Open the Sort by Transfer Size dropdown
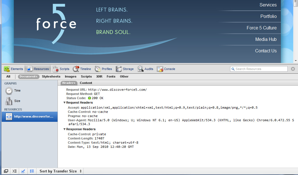This screenshot has height=175, width=298. [60, 171]
